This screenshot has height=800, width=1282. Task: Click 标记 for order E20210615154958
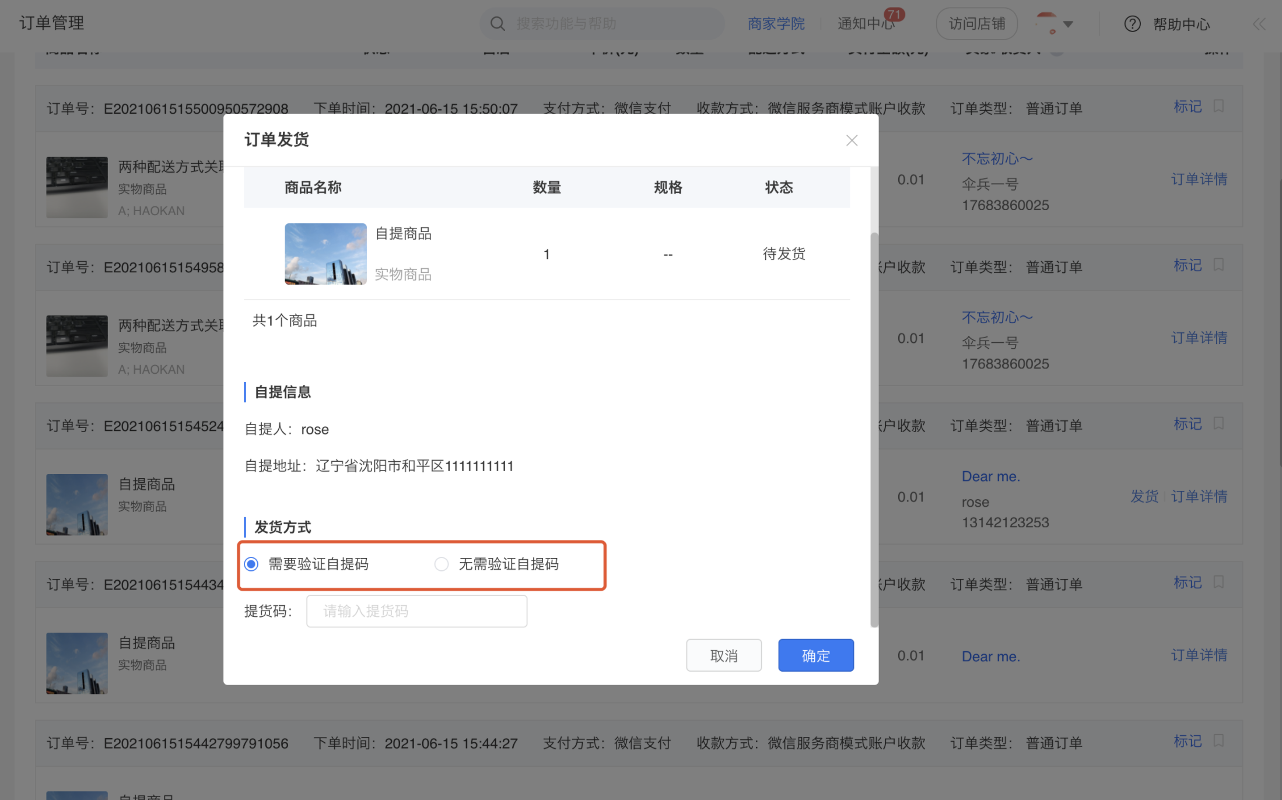click(x=1188, y=265)
